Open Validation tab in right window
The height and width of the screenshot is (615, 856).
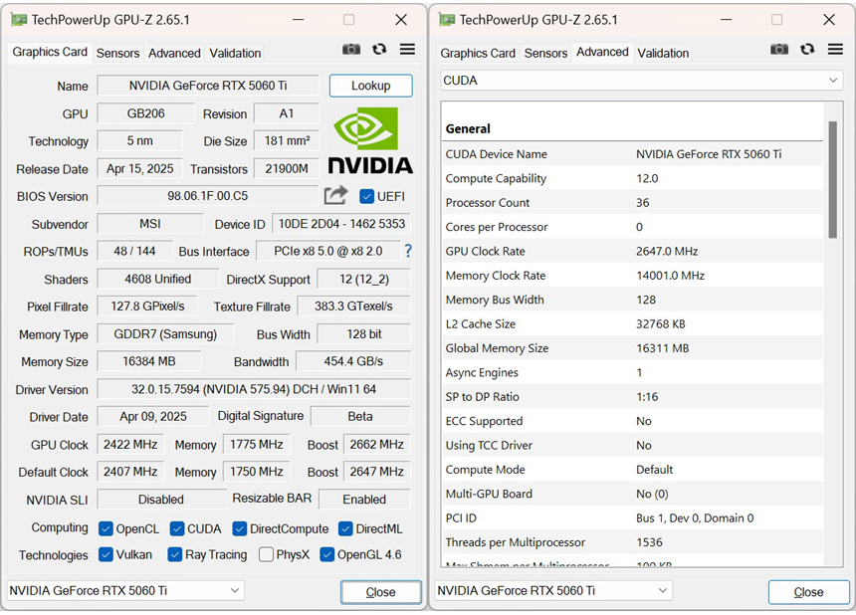663,53
